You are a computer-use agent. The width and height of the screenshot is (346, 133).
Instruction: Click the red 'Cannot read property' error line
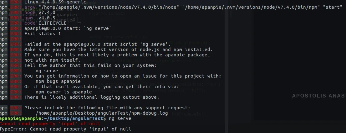pos(50,124)
